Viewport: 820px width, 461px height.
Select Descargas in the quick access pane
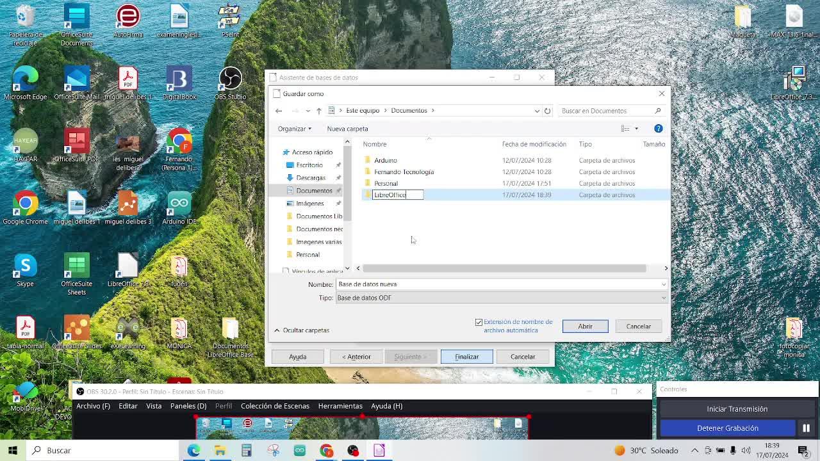[x=310, y=178]
